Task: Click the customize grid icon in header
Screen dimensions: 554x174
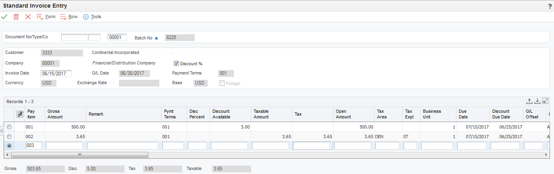Action: click(20, 114)
